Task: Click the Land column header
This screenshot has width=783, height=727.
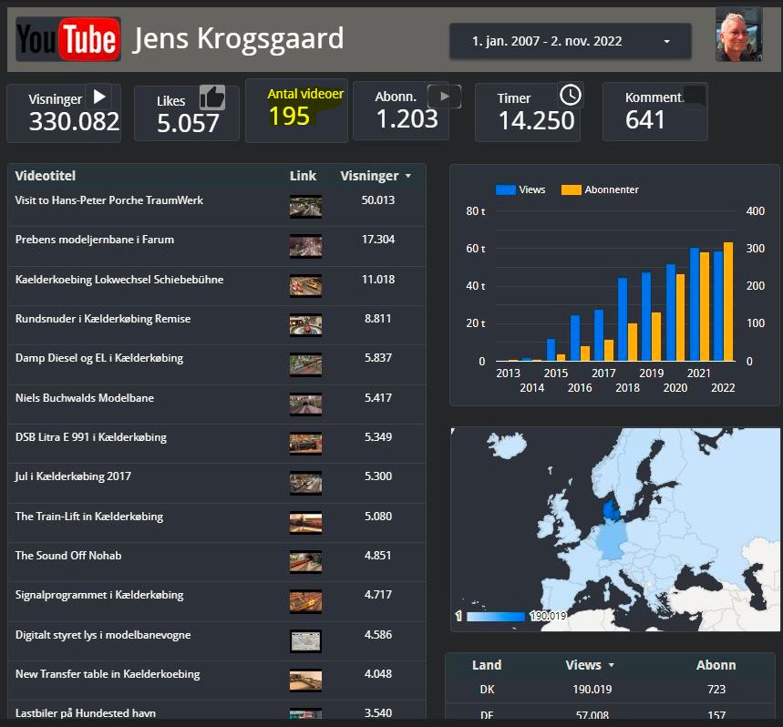Action: click(x=487, y=665)
